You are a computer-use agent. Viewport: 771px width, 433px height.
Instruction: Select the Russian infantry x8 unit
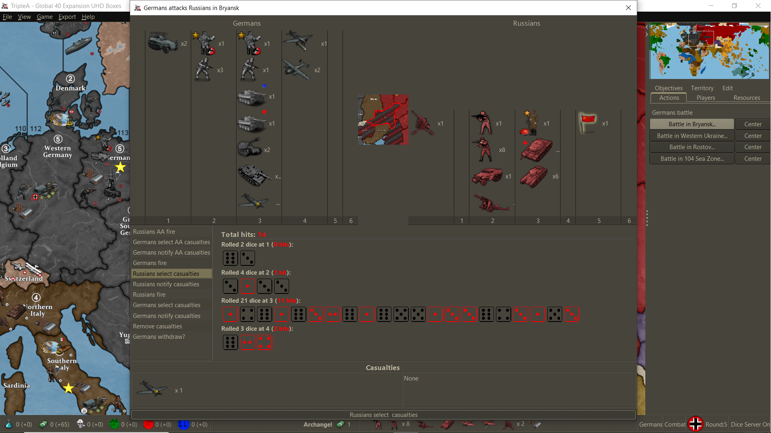483,150
